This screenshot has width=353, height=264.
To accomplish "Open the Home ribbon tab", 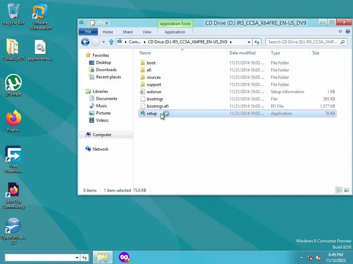I will pos(108,32).
